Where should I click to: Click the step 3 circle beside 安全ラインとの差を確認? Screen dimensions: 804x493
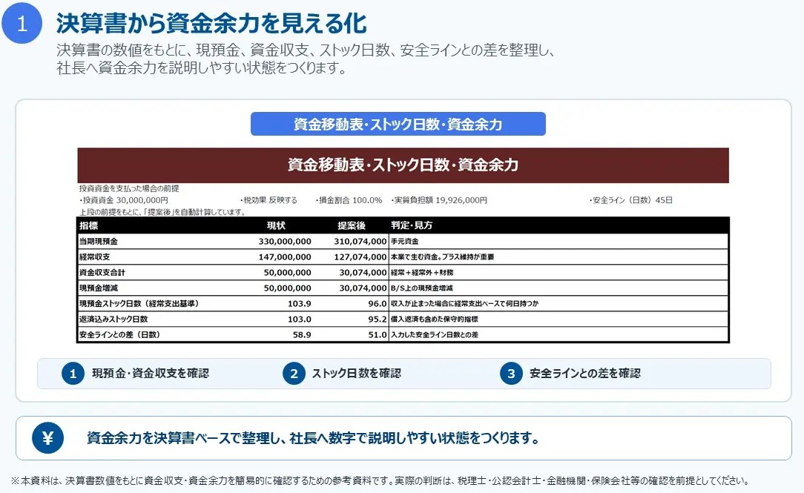(511, 374)
